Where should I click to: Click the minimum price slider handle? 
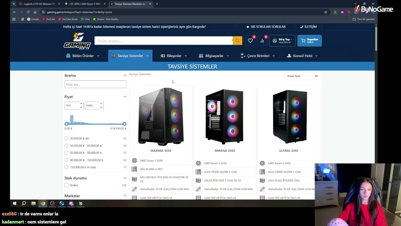pos(66,124)
